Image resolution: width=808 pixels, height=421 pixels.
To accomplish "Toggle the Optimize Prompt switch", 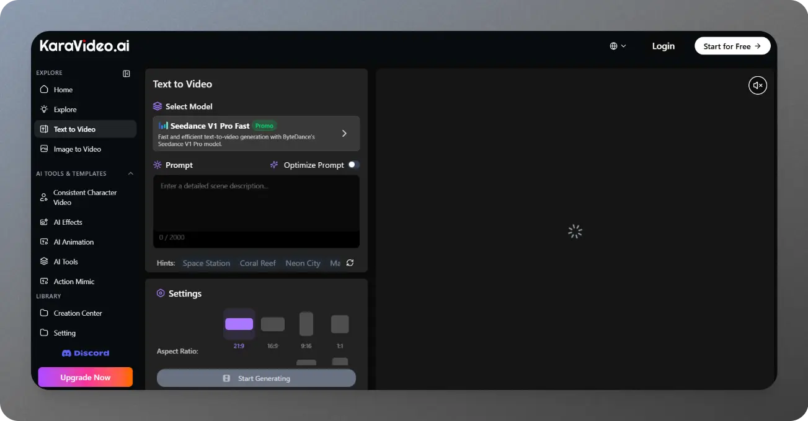I will point(353,165).
